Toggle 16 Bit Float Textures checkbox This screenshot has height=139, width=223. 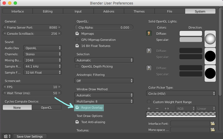point(77,46)
